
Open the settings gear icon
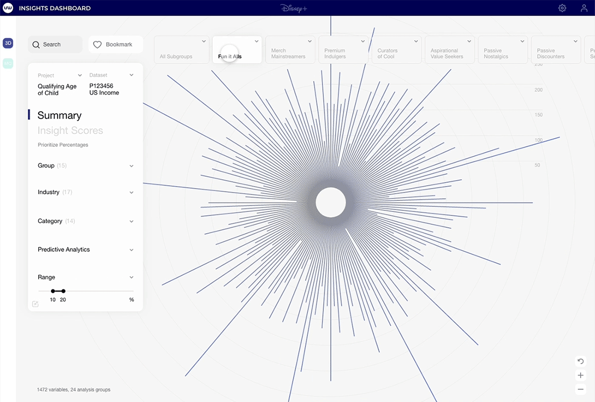point(562,8)
